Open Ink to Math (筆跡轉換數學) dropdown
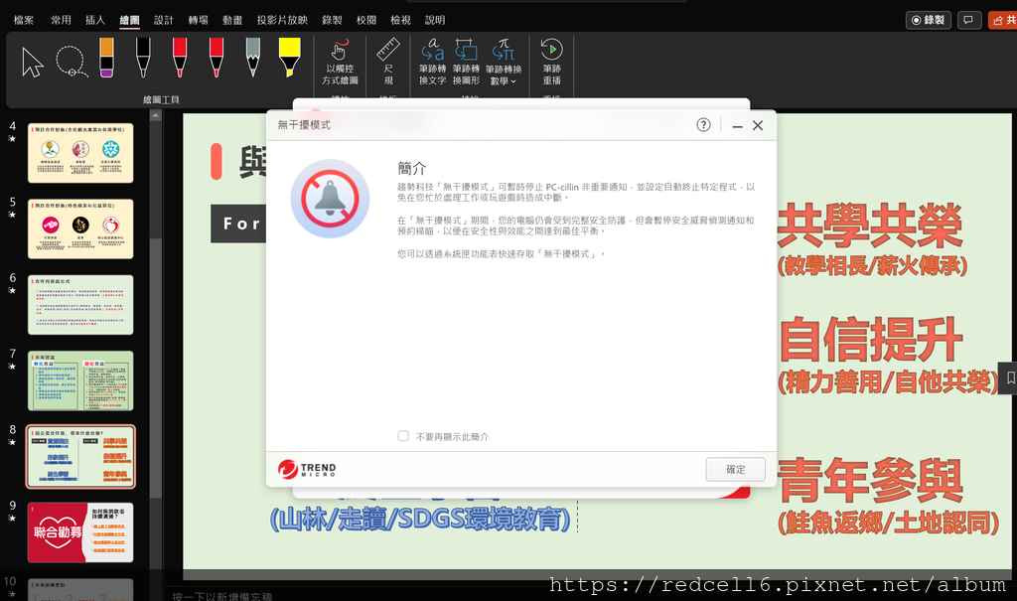 pyautogui.click(x=504, y=63)
